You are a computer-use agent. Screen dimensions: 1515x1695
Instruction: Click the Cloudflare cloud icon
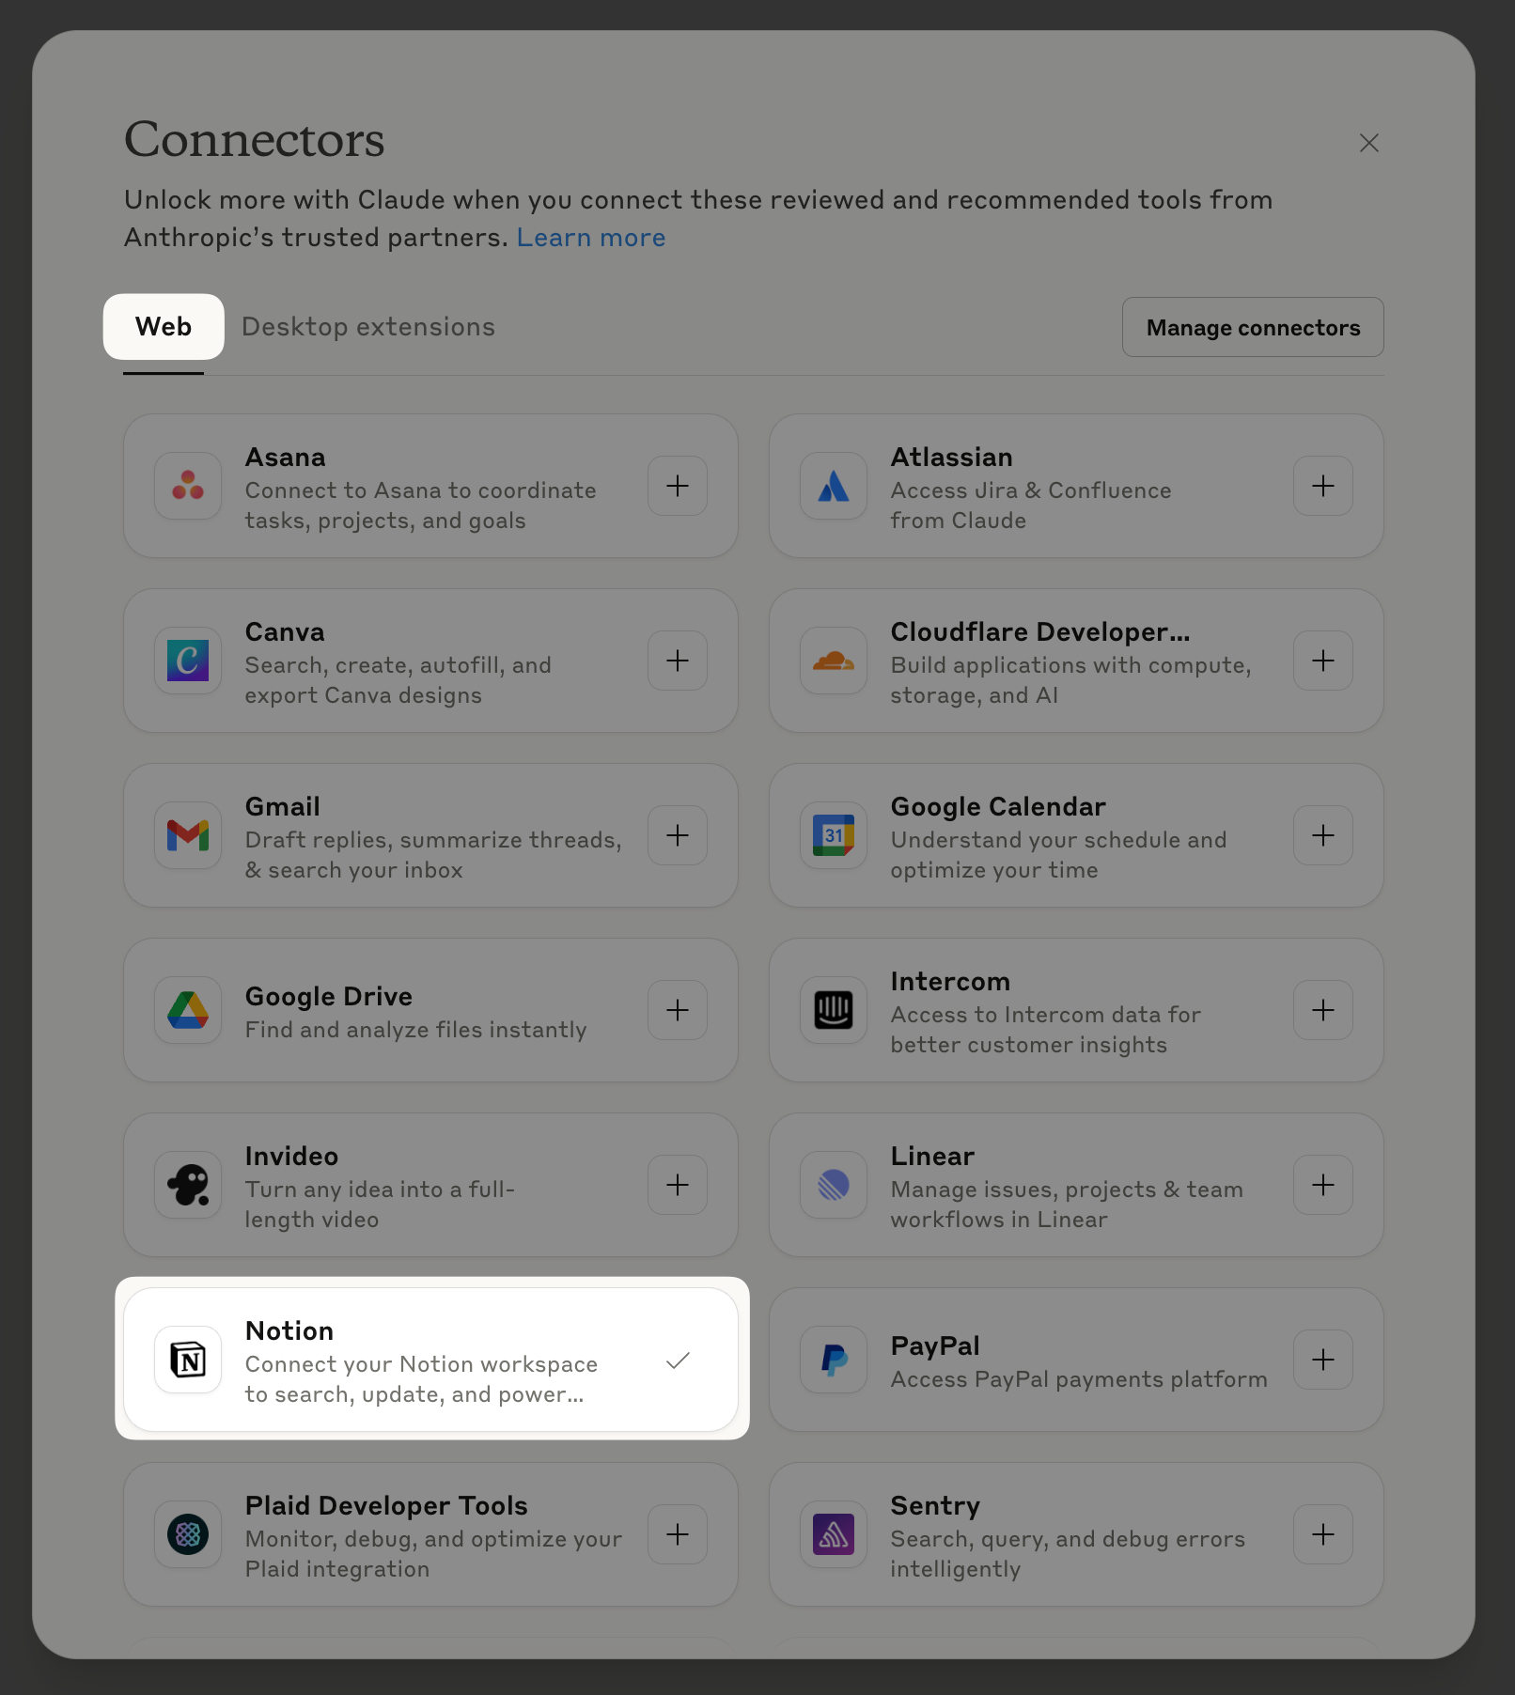click(x=834, y=661)
